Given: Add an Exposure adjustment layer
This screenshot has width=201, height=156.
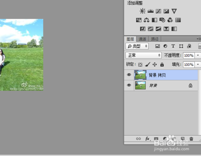Looking at the screenshot, I should (x=166, y=11).
